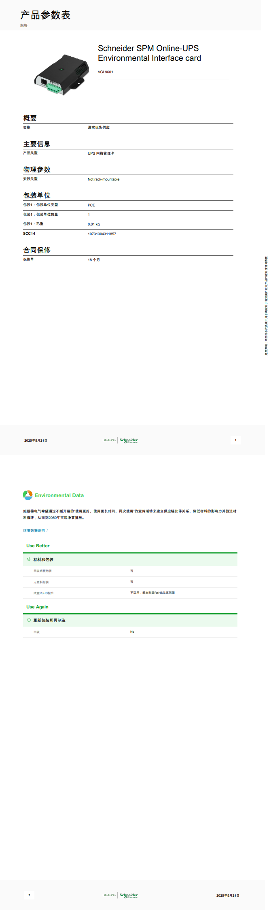Expand the 材料和包装 section header
The height and width of the screenshot is (910, 271).
point(43,559)
